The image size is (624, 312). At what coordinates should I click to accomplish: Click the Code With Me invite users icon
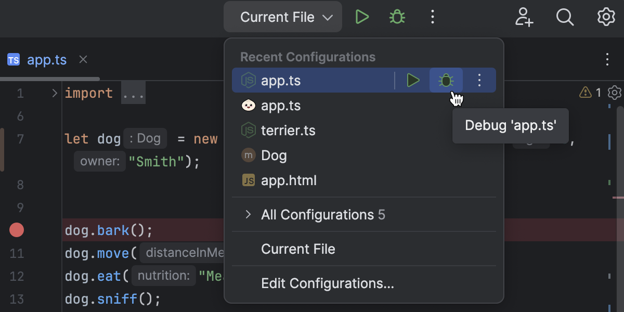pos(524,17)
